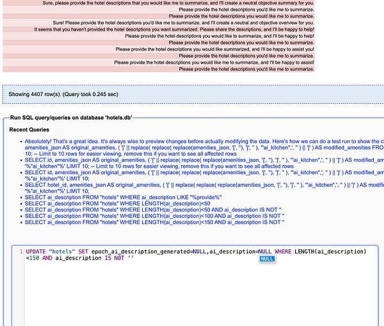
Task: Click the UPDATE keyword in the editor
Action: point(36,252)
